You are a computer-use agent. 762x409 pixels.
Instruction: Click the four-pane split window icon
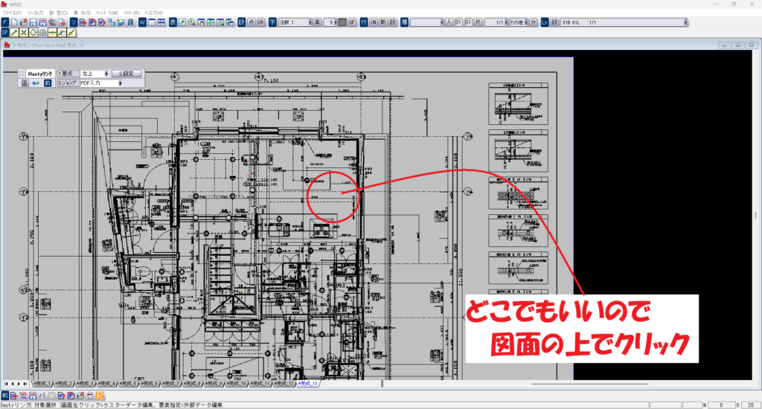[161, 22]
